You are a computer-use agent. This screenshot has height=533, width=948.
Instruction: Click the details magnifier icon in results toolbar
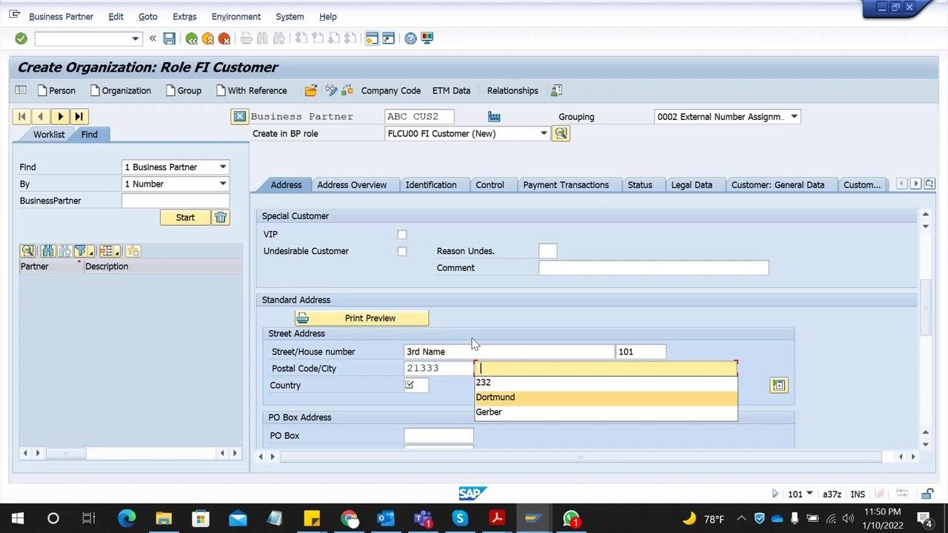(27, 252)
